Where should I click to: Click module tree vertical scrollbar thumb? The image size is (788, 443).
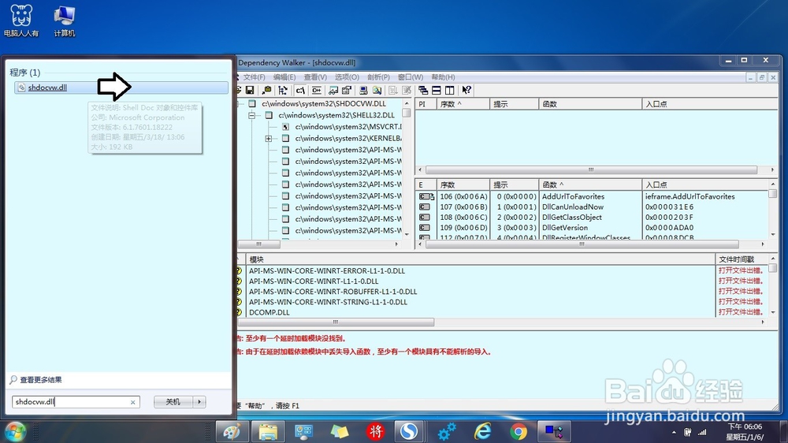pyautogui.click(x=407, y=113)
